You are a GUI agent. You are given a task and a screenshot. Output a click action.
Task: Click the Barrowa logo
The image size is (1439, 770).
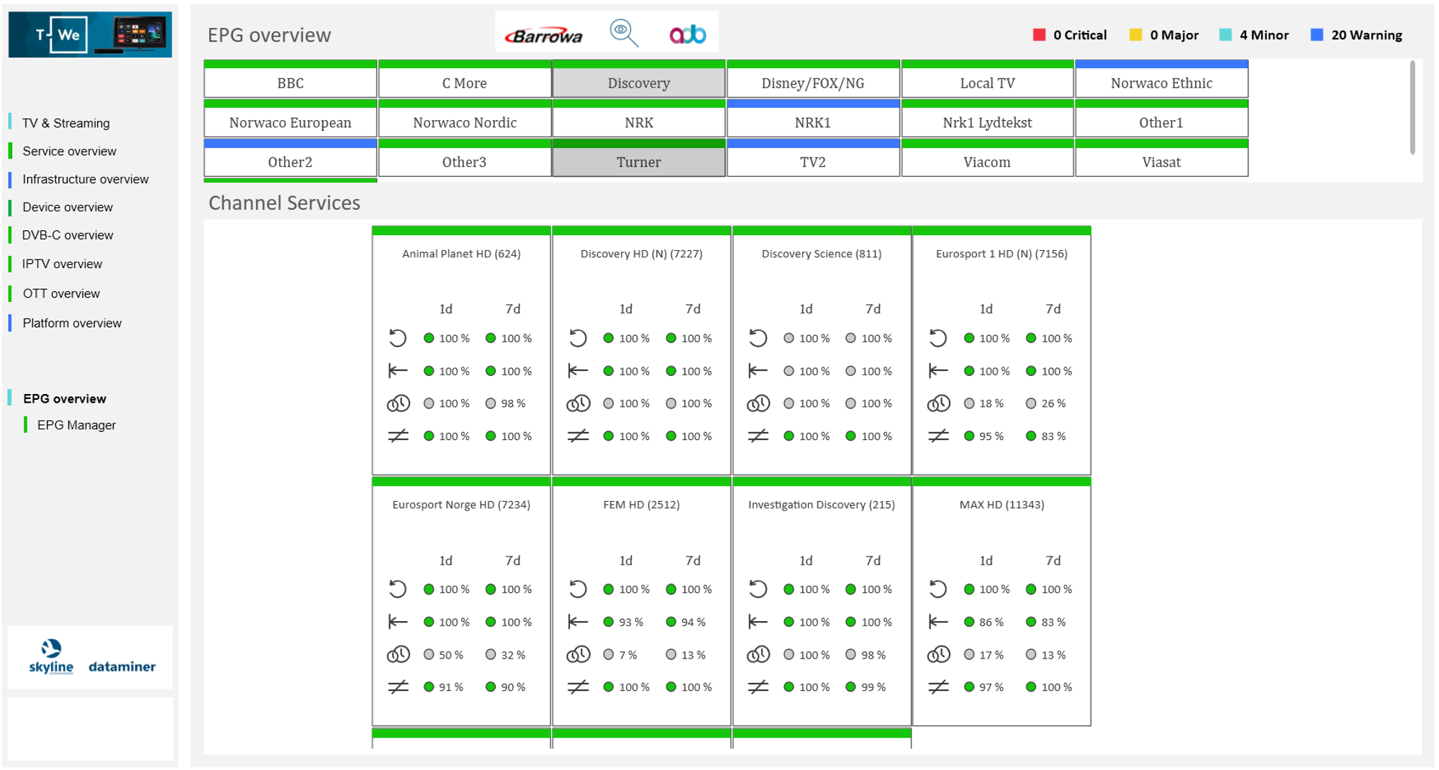point(543,35)
